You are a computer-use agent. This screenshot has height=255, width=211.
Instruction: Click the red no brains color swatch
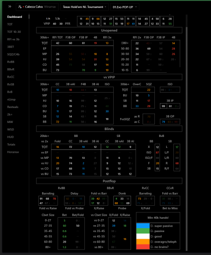coord(143,247)
